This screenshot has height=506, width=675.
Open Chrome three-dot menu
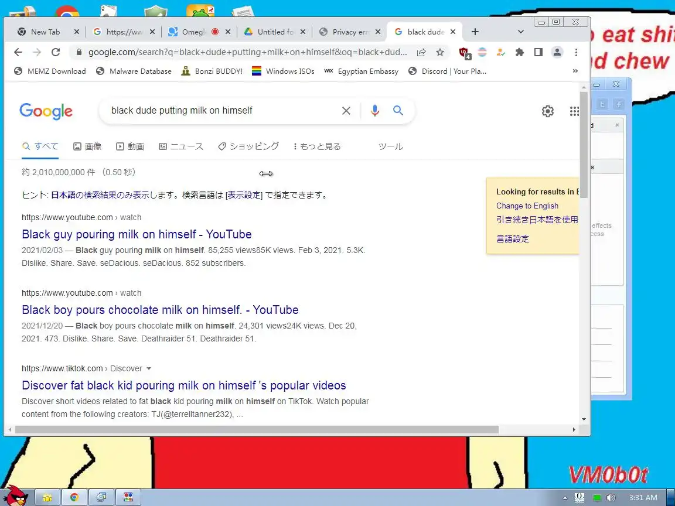pos(576,52)
